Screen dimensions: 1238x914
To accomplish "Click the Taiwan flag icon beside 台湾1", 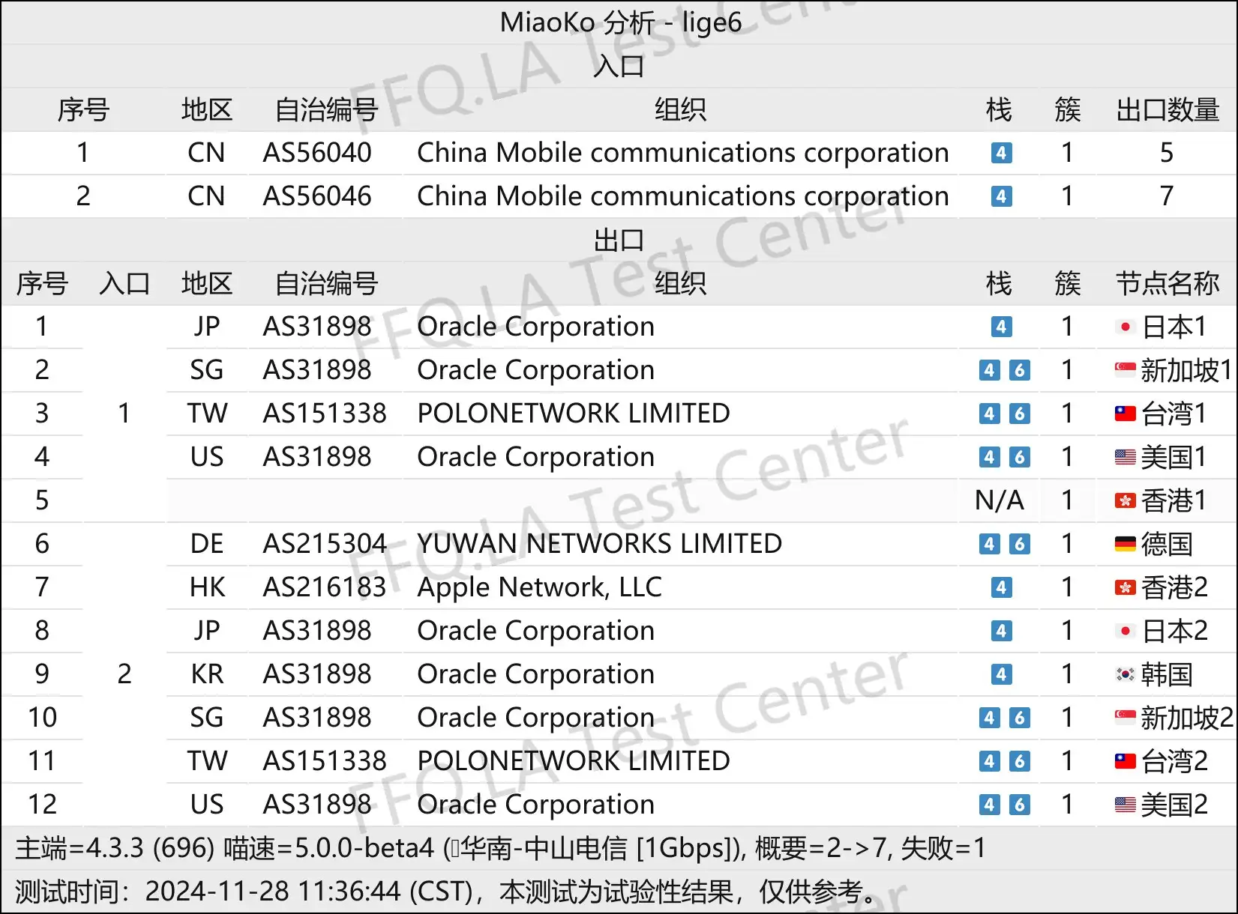I will [x=1125, y=414].
